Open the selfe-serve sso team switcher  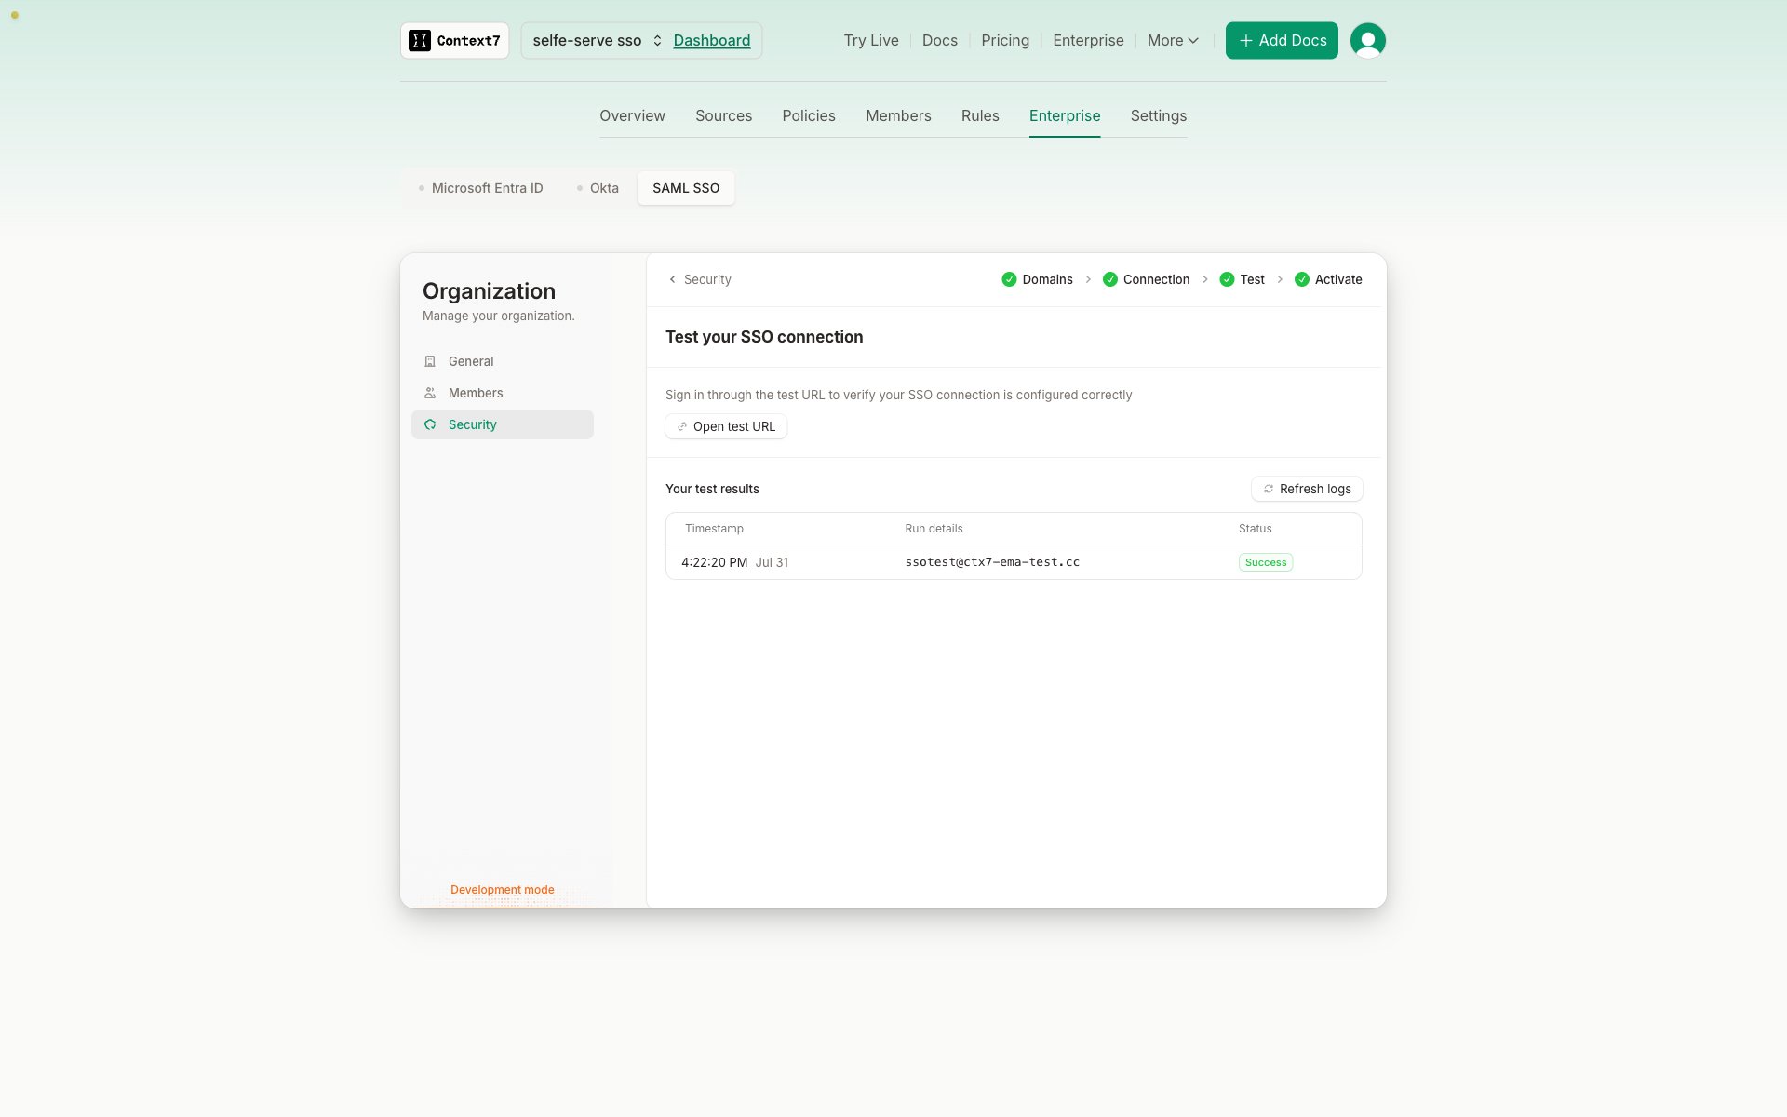(597, 40)
